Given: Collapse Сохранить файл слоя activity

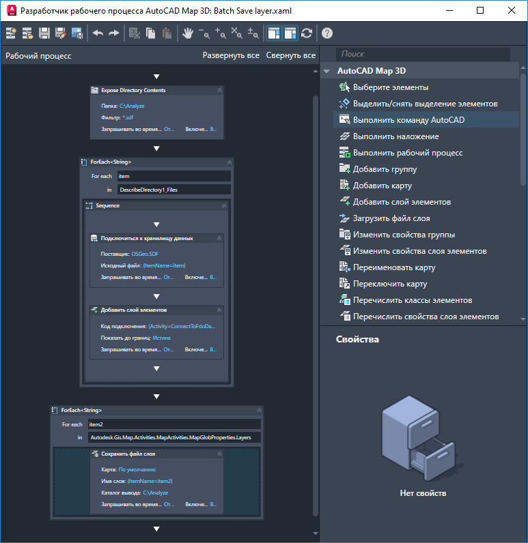Looking at the screenshot, I should (x=219, y=454).
